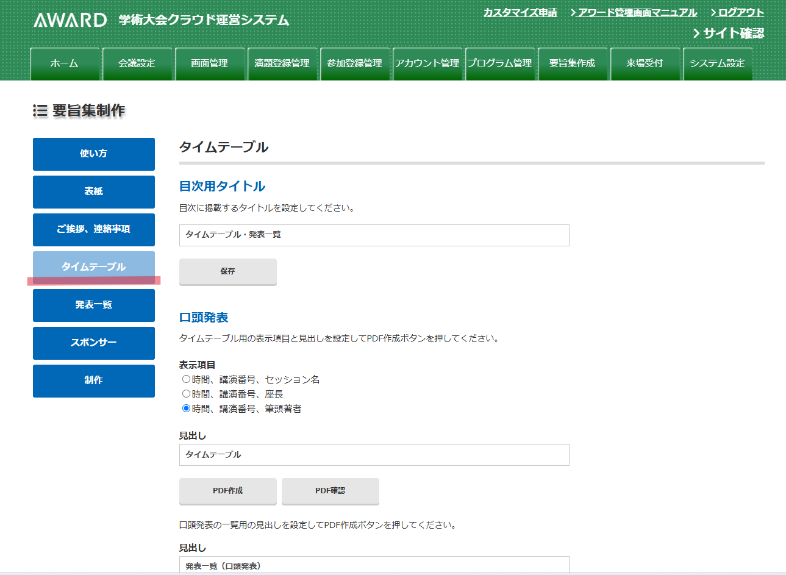Image resolution: width=786 pixels, height=575 pixels.
Task: Open 来場受付 tab
Action: [x=645, y=64]
